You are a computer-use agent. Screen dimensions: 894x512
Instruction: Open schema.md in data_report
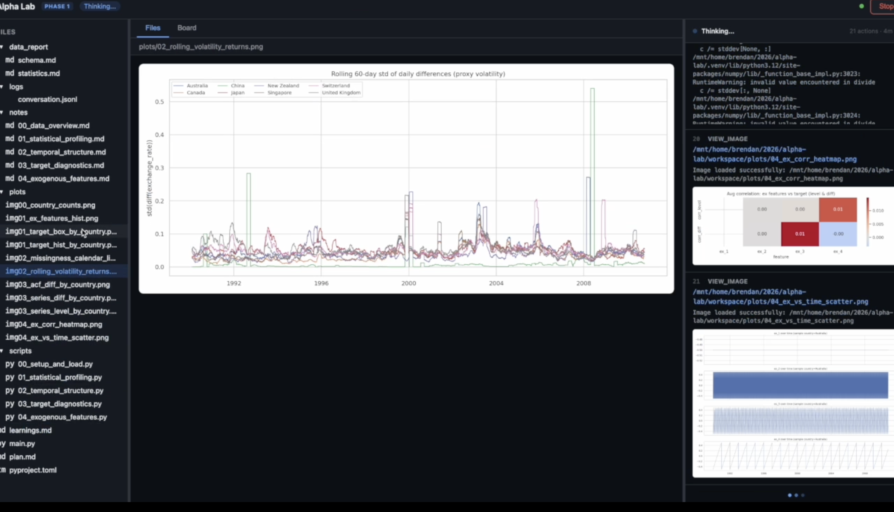37,60
